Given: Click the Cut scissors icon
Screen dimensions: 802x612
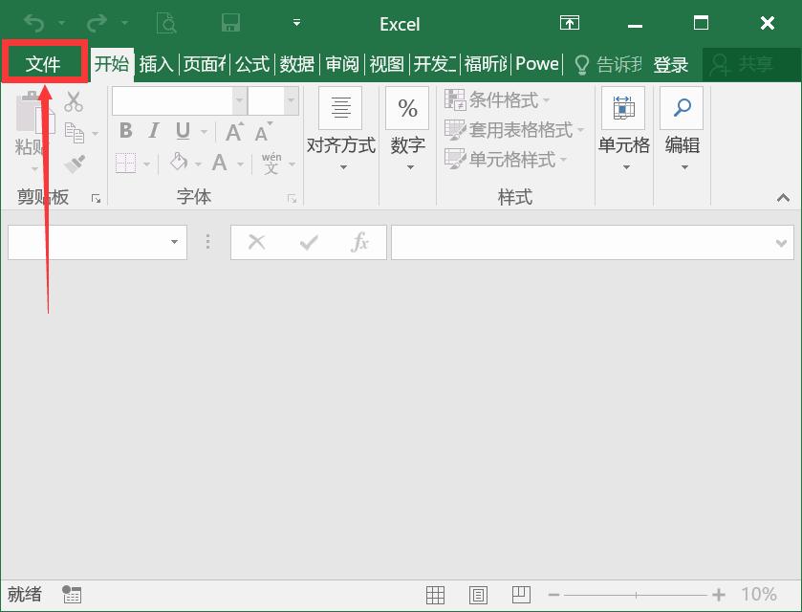Looking at the screenshot, I should click(x=73, y=100).
